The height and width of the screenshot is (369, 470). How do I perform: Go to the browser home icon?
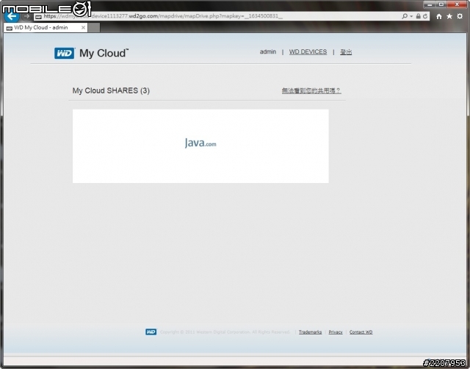pos(439,16)
